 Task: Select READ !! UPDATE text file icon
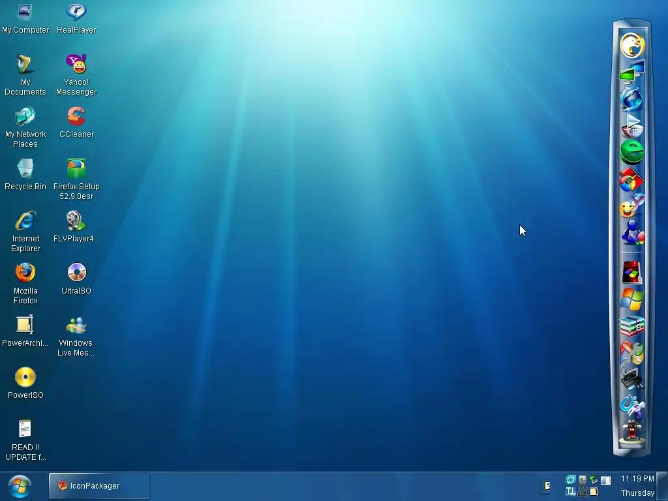25,440
